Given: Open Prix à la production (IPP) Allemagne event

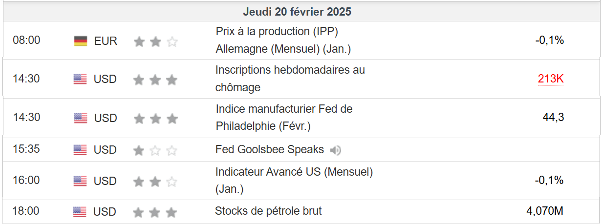Looking at the screenshot, I should (x=283, y=40).
